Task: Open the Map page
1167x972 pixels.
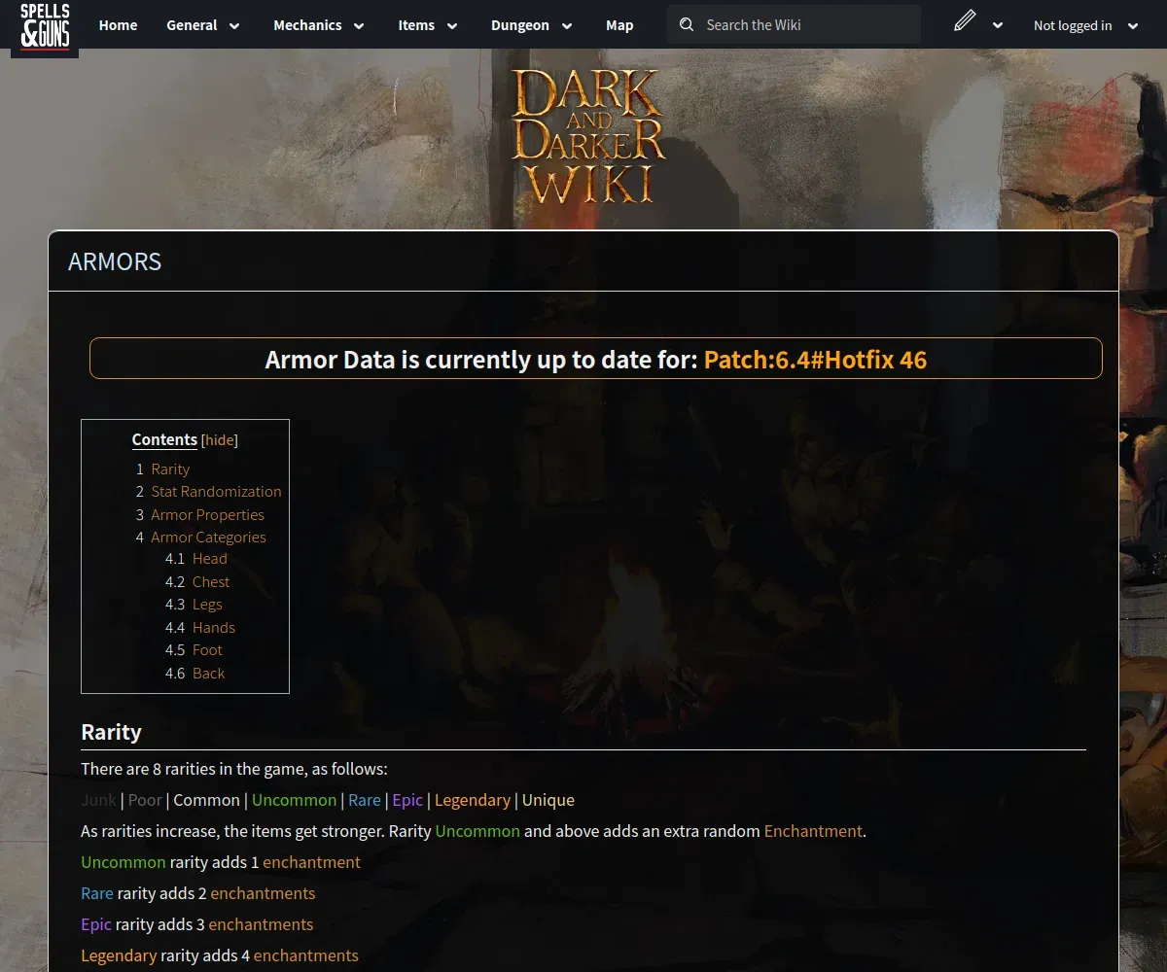Action: tap(619, 25)
